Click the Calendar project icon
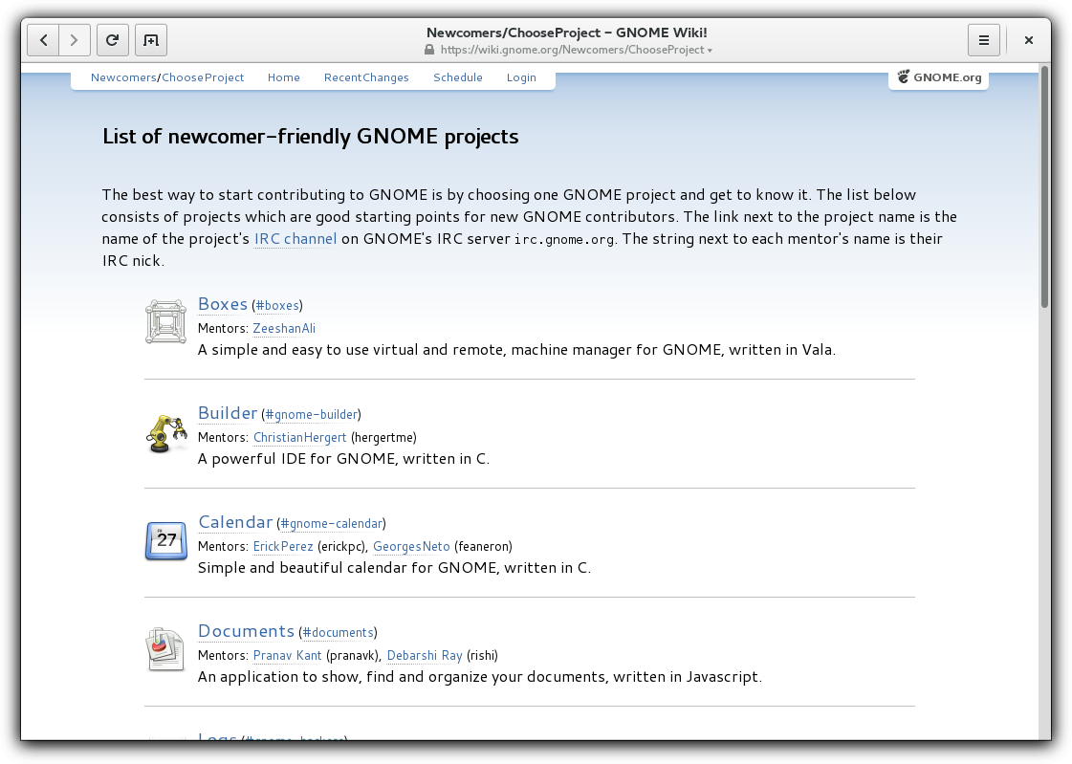1072x764 pixels. click(166, 540)
